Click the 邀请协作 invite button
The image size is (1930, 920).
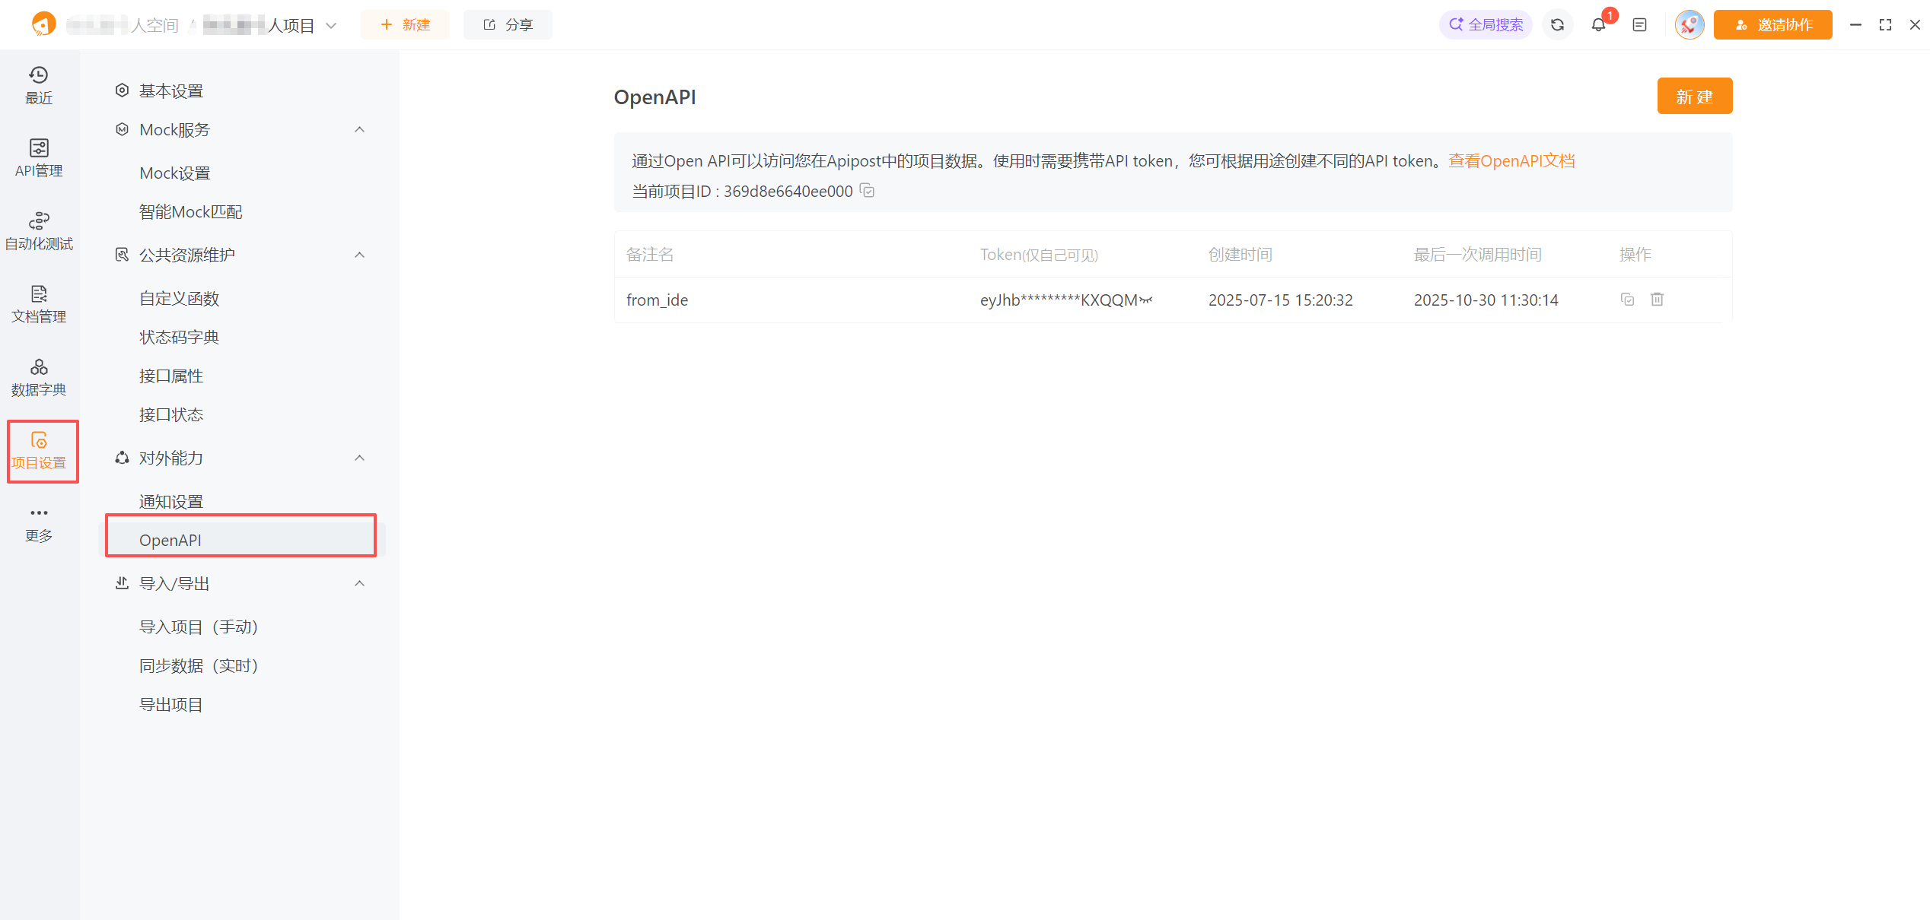click(1772, 25)
